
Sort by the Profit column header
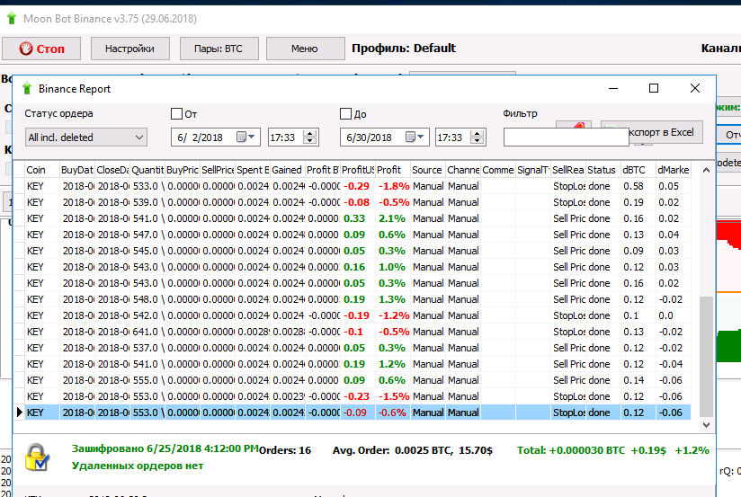391,170
